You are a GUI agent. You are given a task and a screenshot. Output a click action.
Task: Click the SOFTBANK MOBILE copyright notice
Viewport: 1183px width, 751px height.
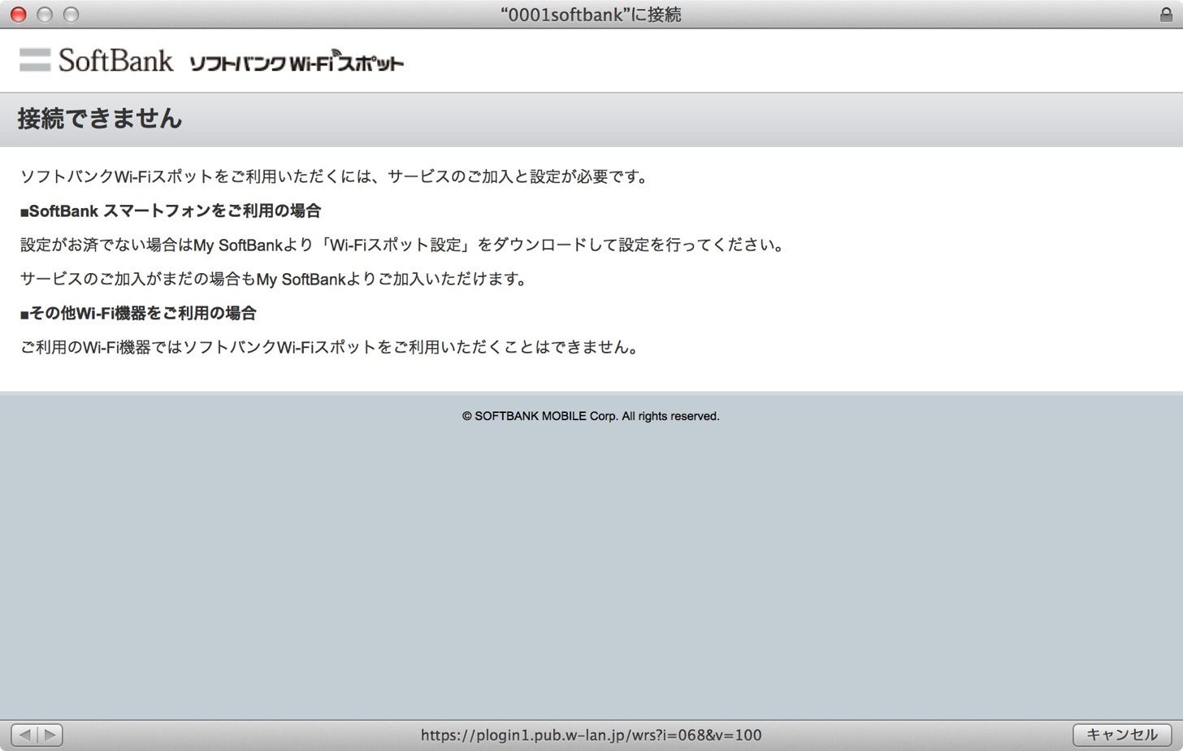pyautogui.click(x=591, y=415)
